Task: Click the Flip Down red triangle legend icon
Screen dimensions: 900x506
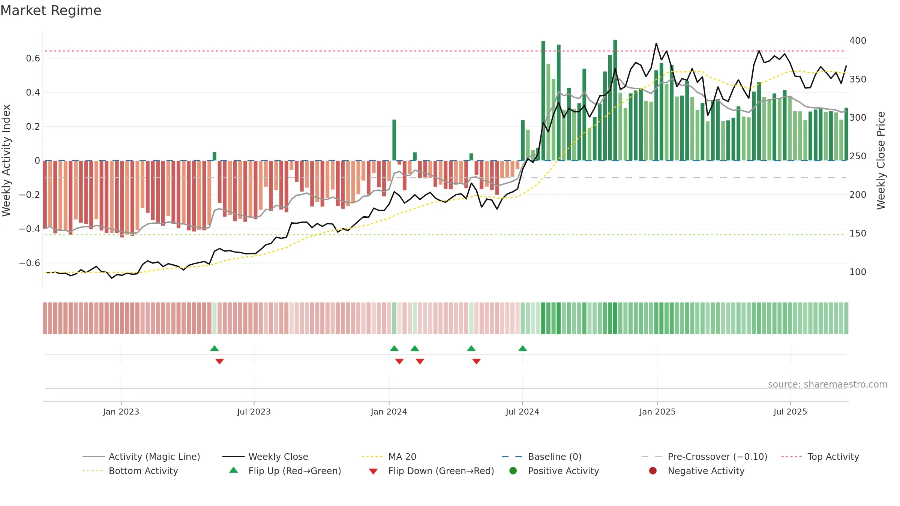Action: tap(373, 471)
